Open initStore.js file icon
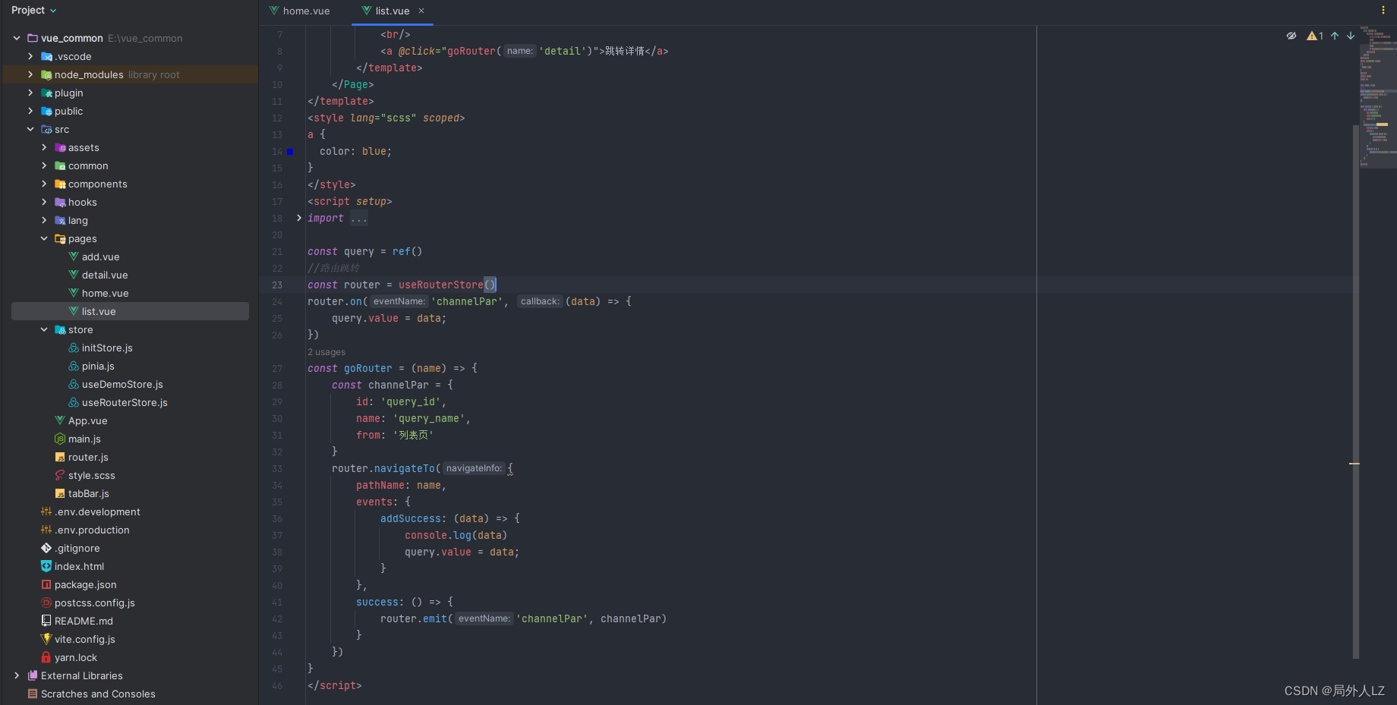The image size is (1397, 705). pos(74,348)
